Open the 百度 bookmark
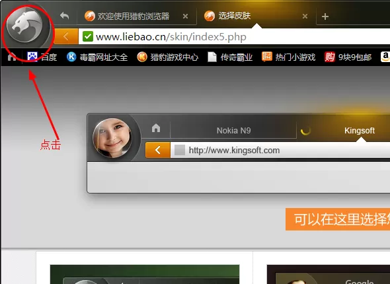390x284 pixels. (42, 57)
